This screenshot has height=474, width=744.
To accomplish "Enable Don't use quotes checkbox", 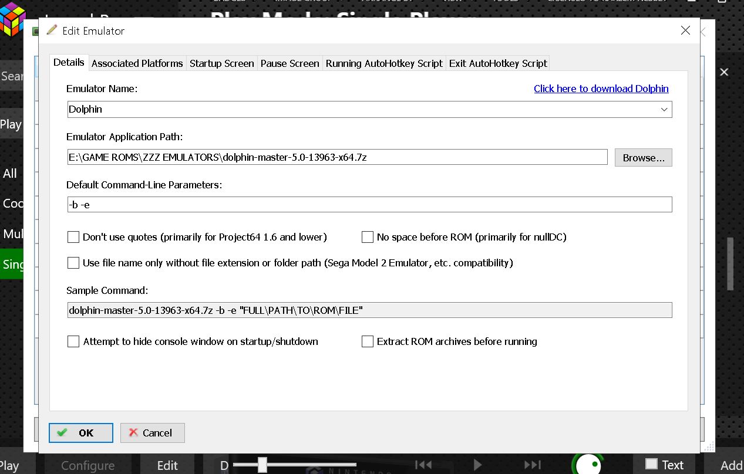I will [x=73, y=237].
